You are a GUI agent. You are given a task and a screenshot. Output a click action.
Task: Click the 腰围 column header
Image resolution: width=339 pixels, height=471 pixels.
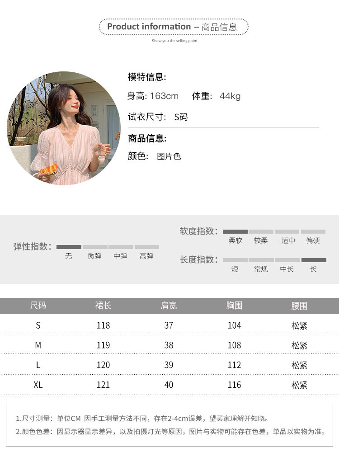299,306
